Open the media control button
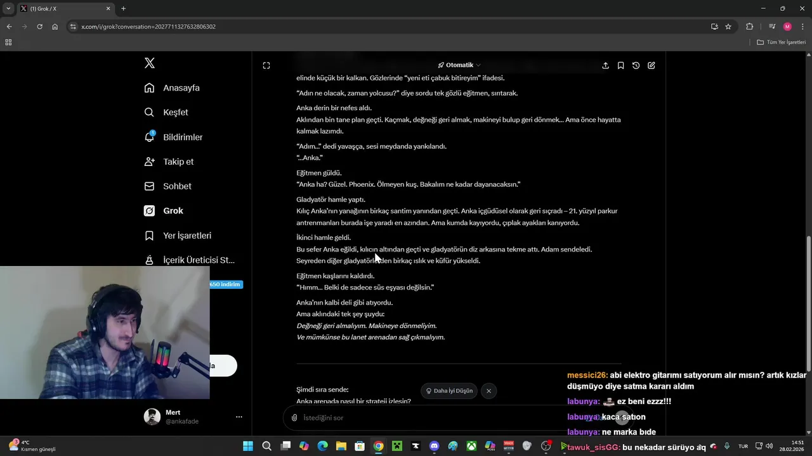812x456 pixels. click(772, 27)
